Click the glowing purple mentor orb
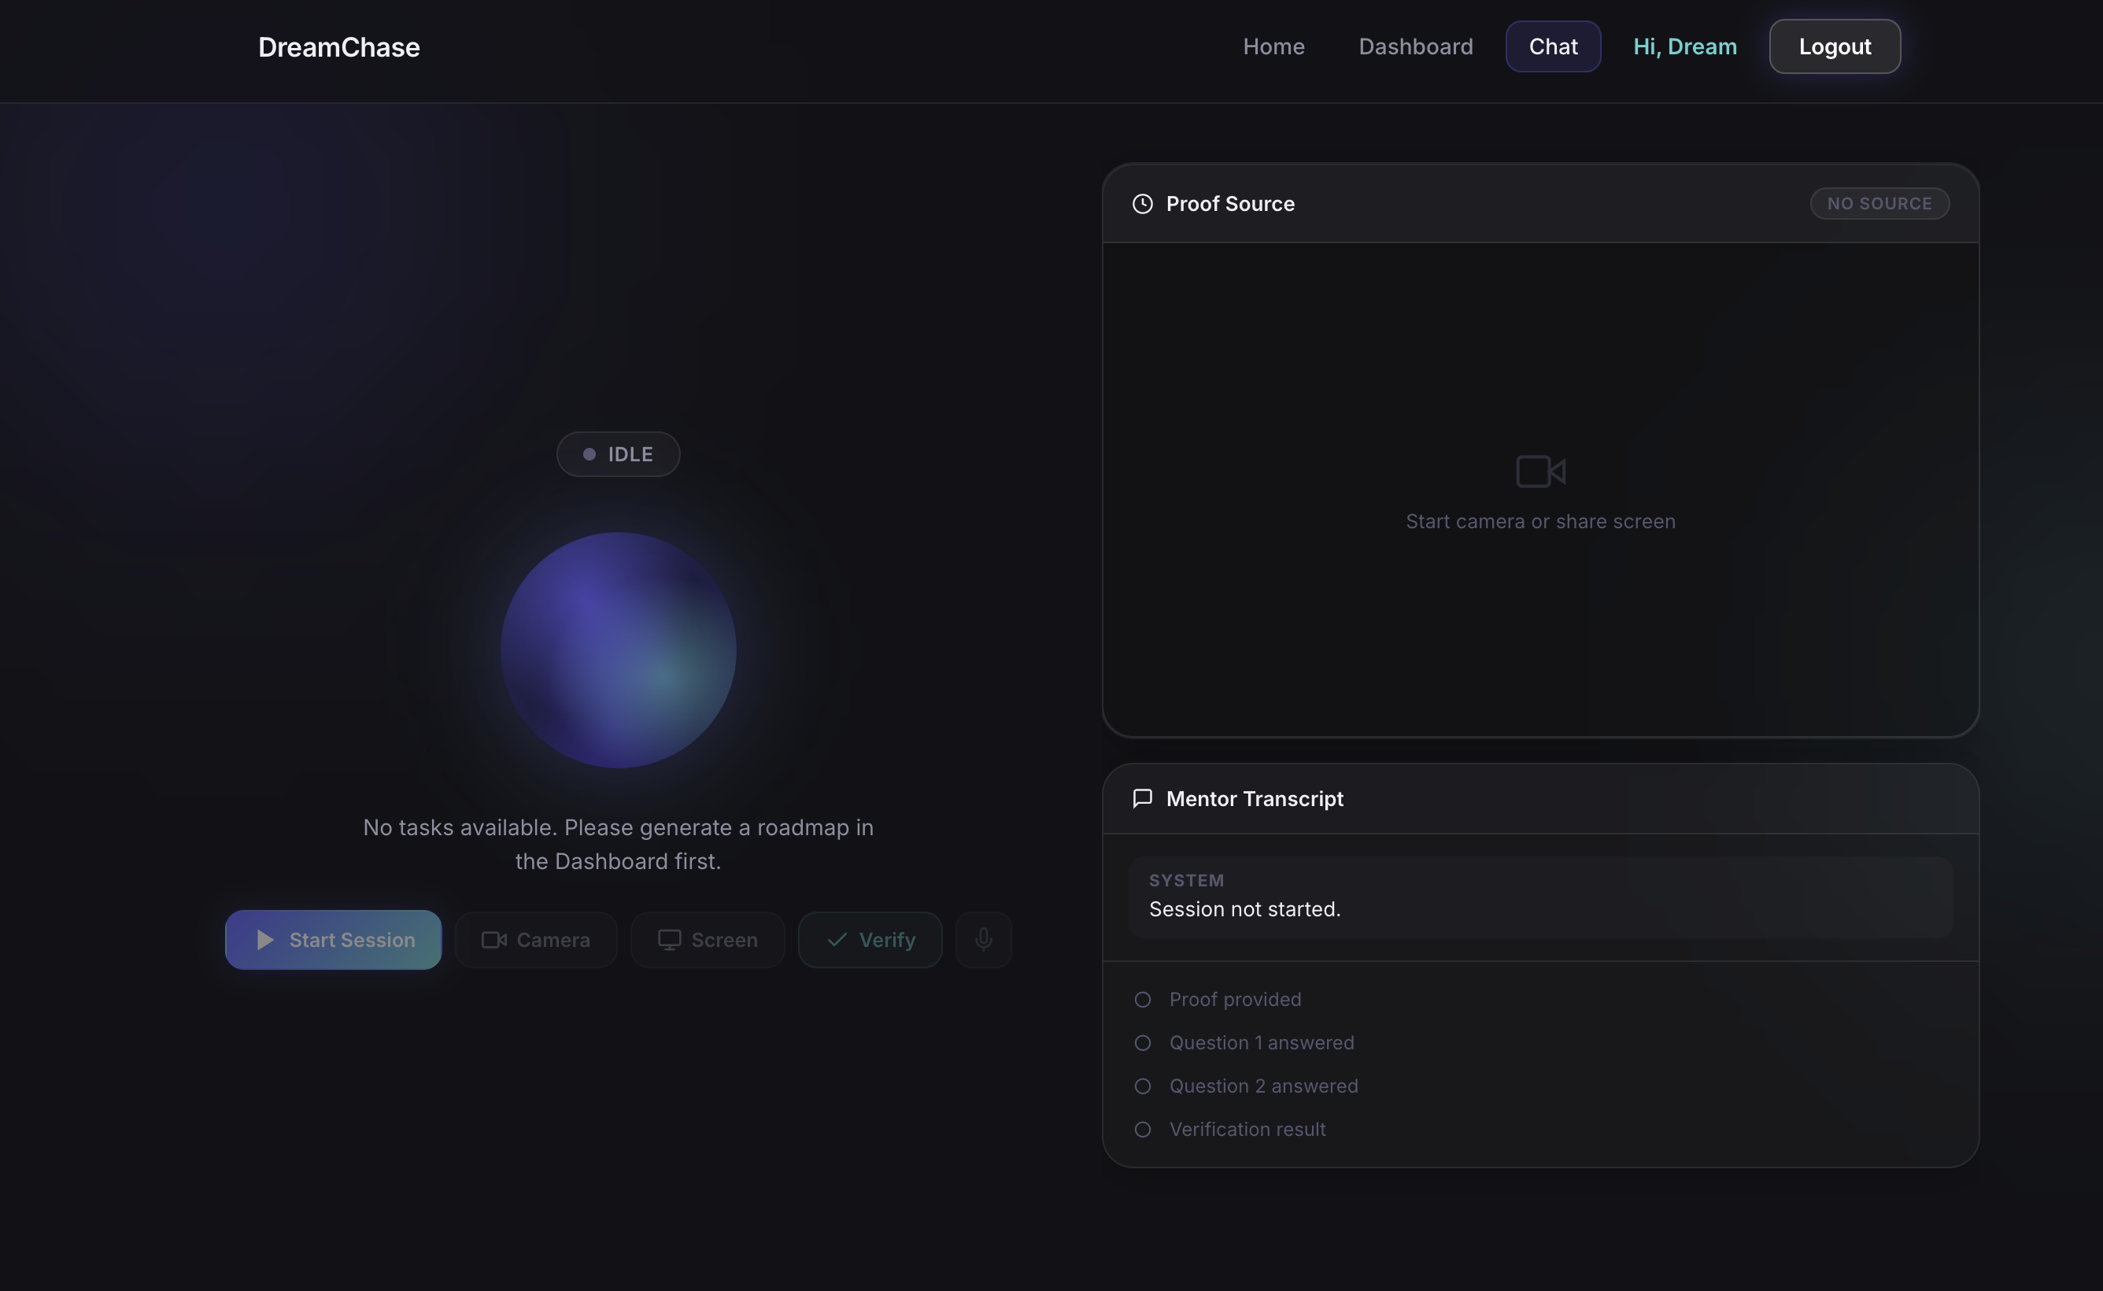 click(618, 649)
